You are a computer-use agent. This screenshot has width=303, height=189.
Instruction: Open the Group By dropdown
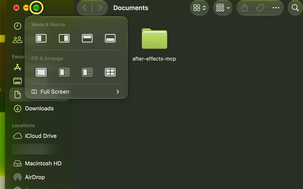[223, 8]
